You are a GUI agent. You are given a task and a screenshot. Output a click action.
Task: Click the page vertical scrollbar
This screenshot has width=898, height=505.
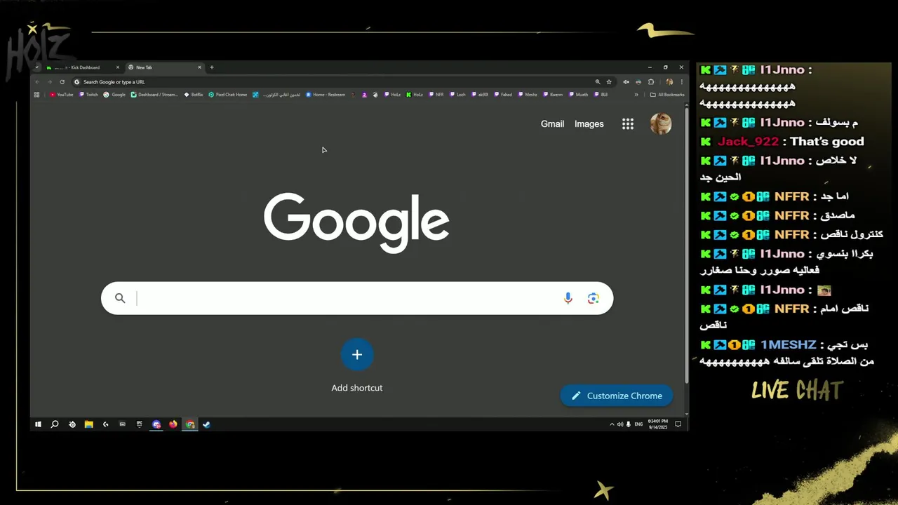687,245
